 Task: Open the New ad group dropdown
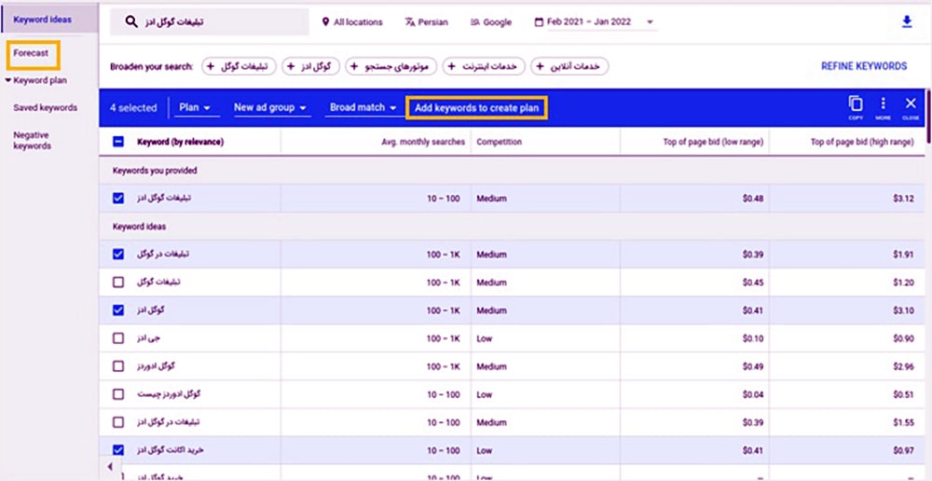[x=271, y=107]
